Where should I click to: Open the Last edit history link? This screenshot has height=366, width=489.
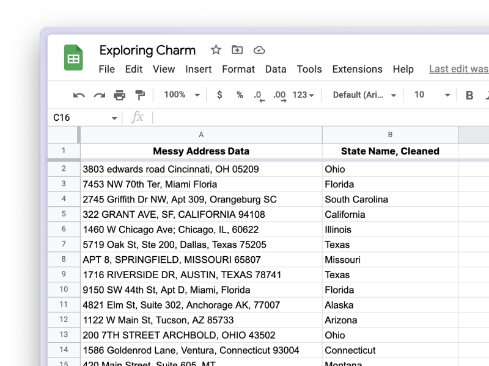[458, 69]
